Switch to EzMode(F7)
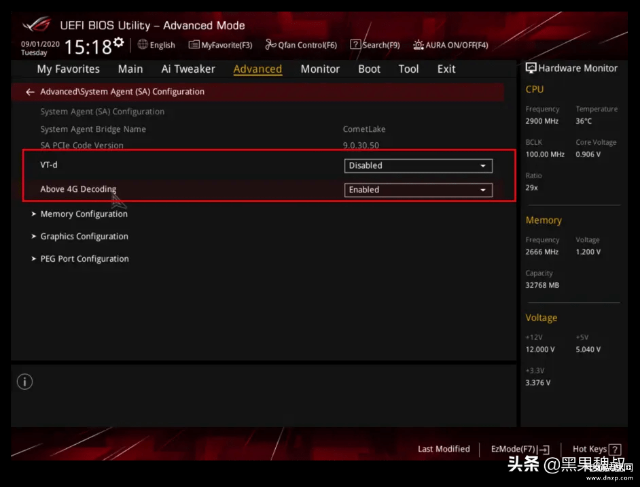The width and height of the screenshot is (640, 487). click(520, 450)
